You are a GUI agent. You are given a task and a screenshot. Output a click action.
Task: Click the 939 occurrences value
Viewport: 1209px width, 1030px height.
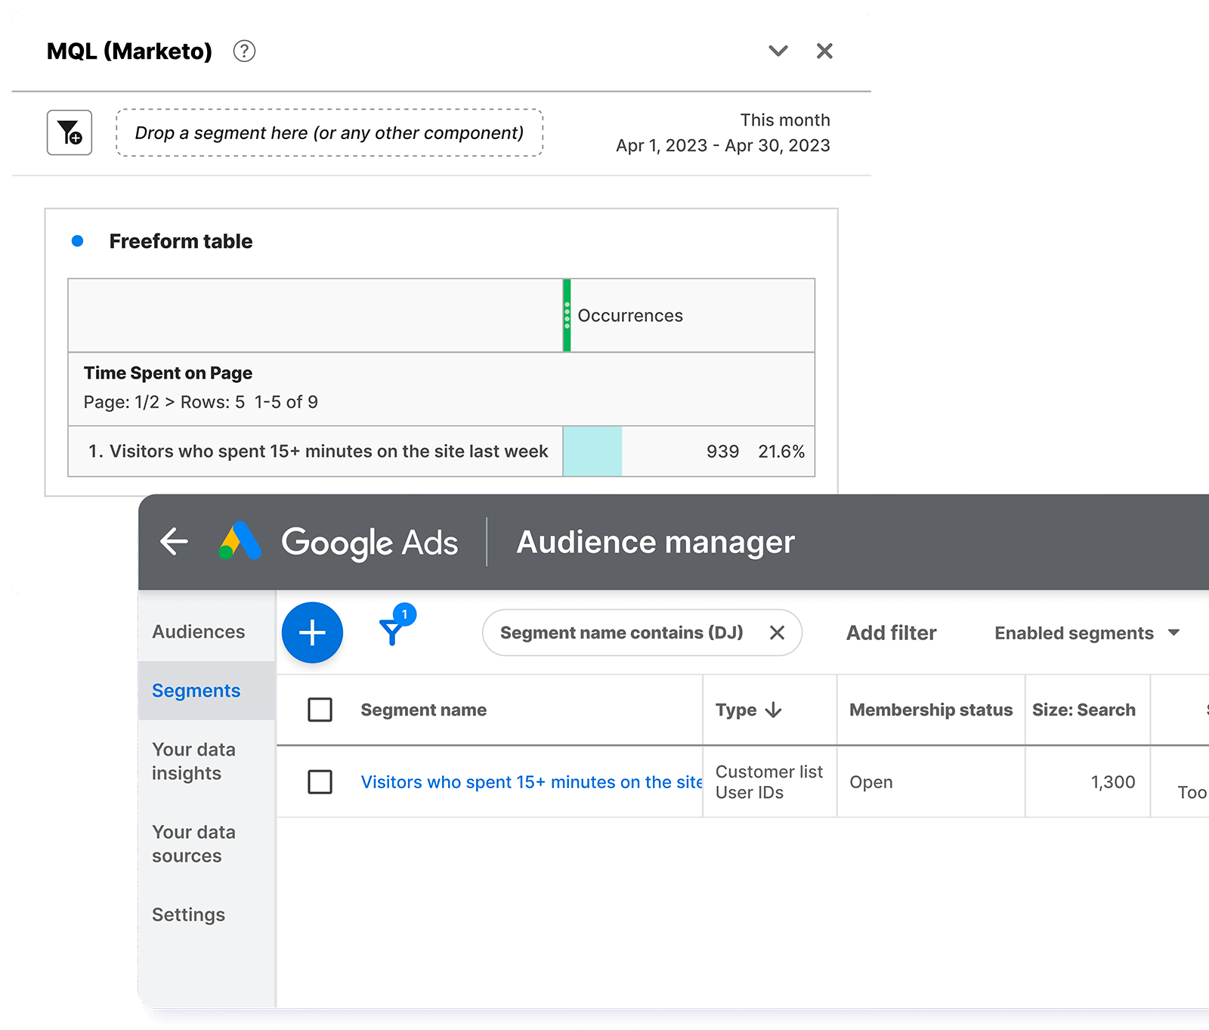point(722,452)
